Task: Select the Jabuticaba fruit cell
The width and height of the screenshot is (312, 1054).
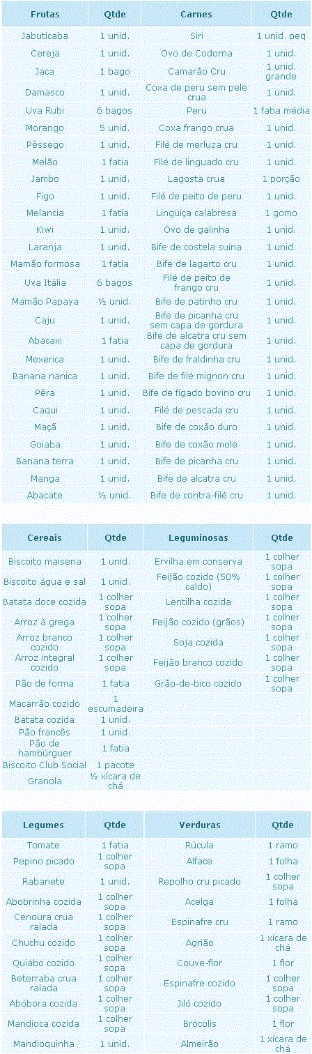Action: [x=45, y=36]
